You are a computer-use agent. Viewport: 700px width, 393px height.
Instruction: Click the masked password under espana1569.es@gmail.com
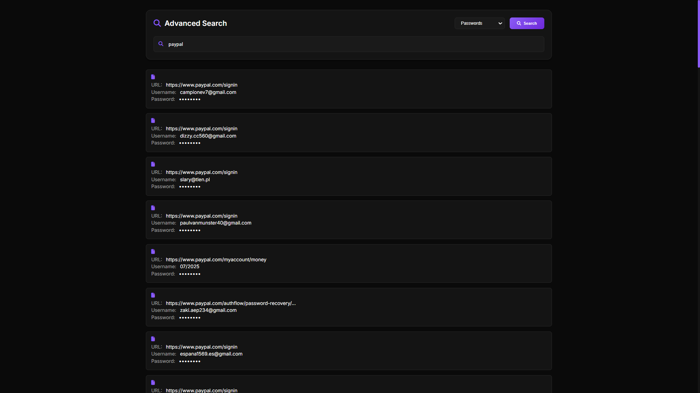click(x=190, y=361)
